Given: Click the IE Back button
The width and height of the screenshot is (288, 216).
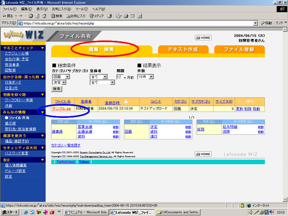Looking at the screenshot, I should [9, 16].
